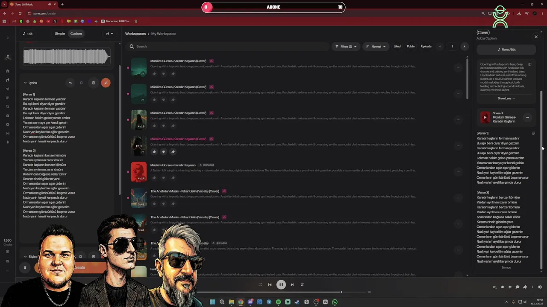This screenshot has height=307, width=547.
Task: Click the Remix/Edit button
Action: [x=506, y=49]
